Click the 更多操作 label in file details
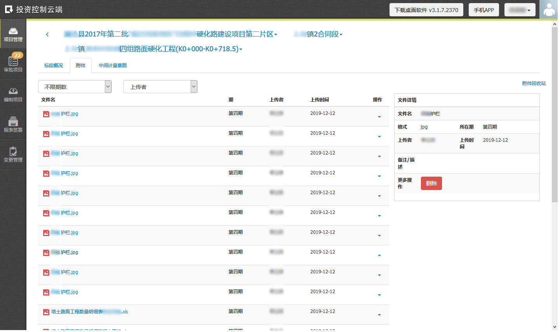This screenshot has height=332, width=560. click(405, 183)
